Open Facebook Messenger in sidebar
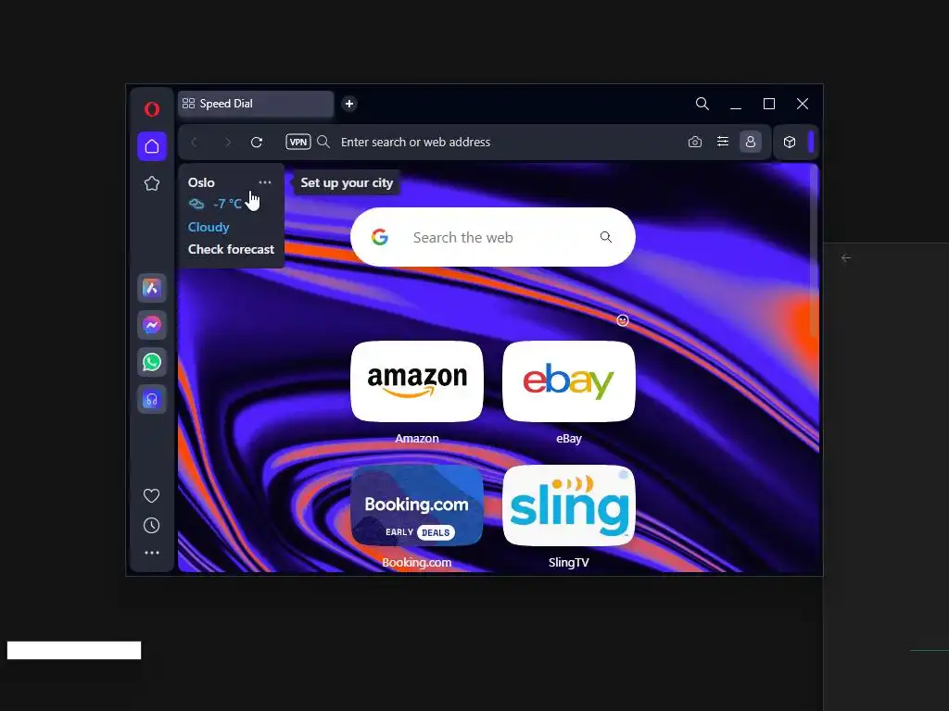 pos(152,325)
